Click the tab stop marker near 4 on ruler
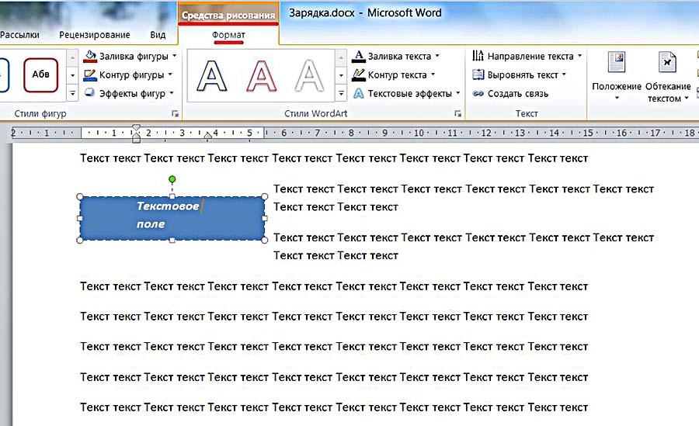The height and width of the screenshot is (426, 699). point(207,136)
